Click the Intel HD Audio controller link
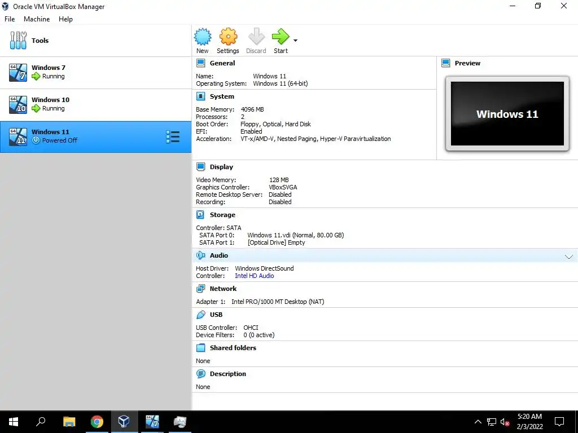This screenshot has height=433, width=578. click(255, 276)
